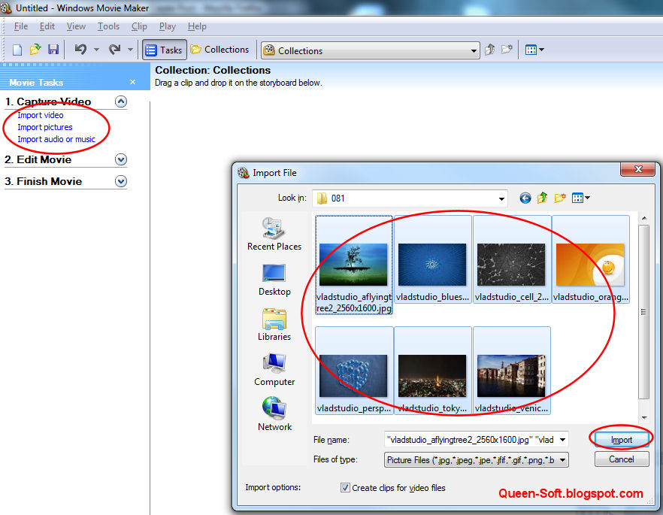Open View Menu in Import File dialog

tap(580, 198)
